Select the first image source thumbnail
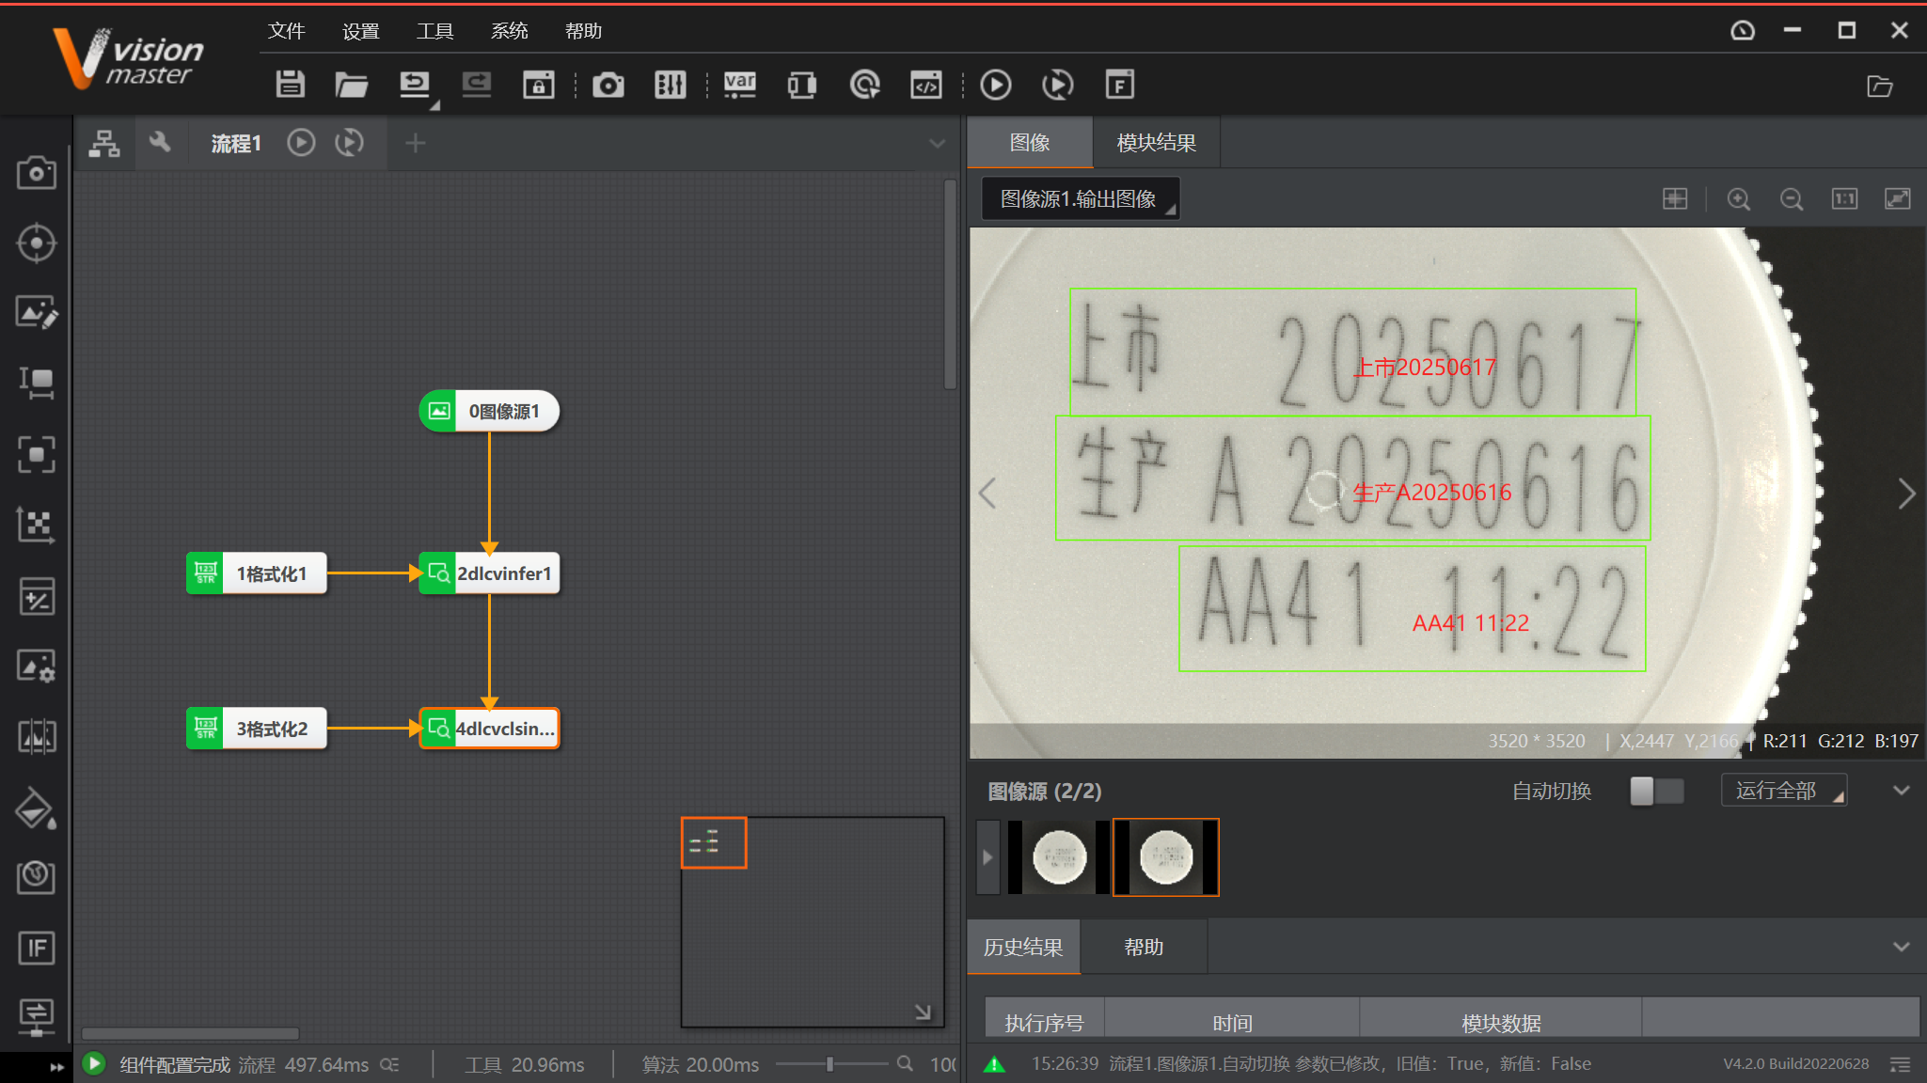This screenshot has width=1927, height=1083. pos(1059,857)
